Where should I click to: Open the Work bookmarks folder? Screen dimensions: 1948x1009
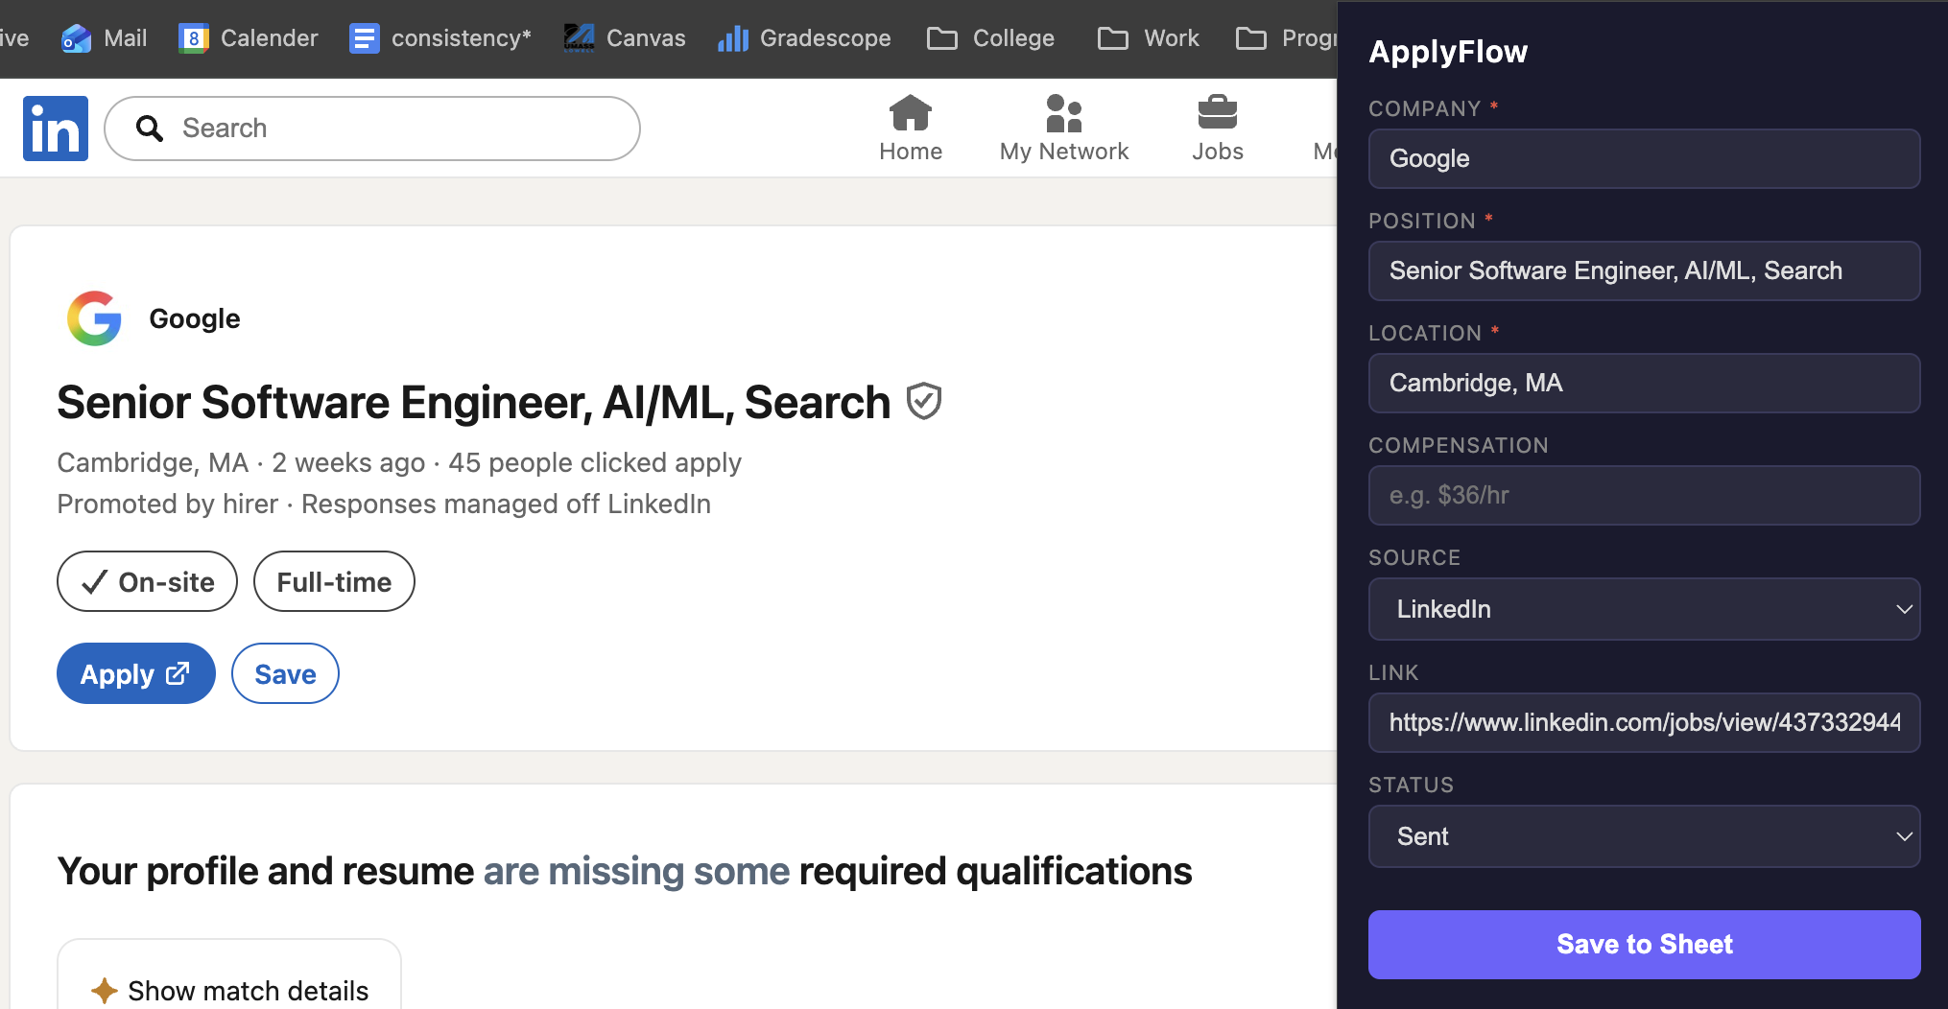(x=1149, y=38)
